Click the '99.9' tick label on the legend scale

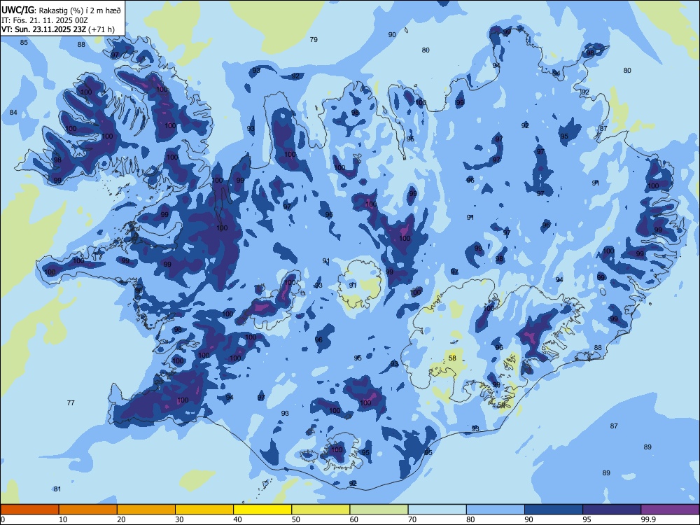point(647,519)
